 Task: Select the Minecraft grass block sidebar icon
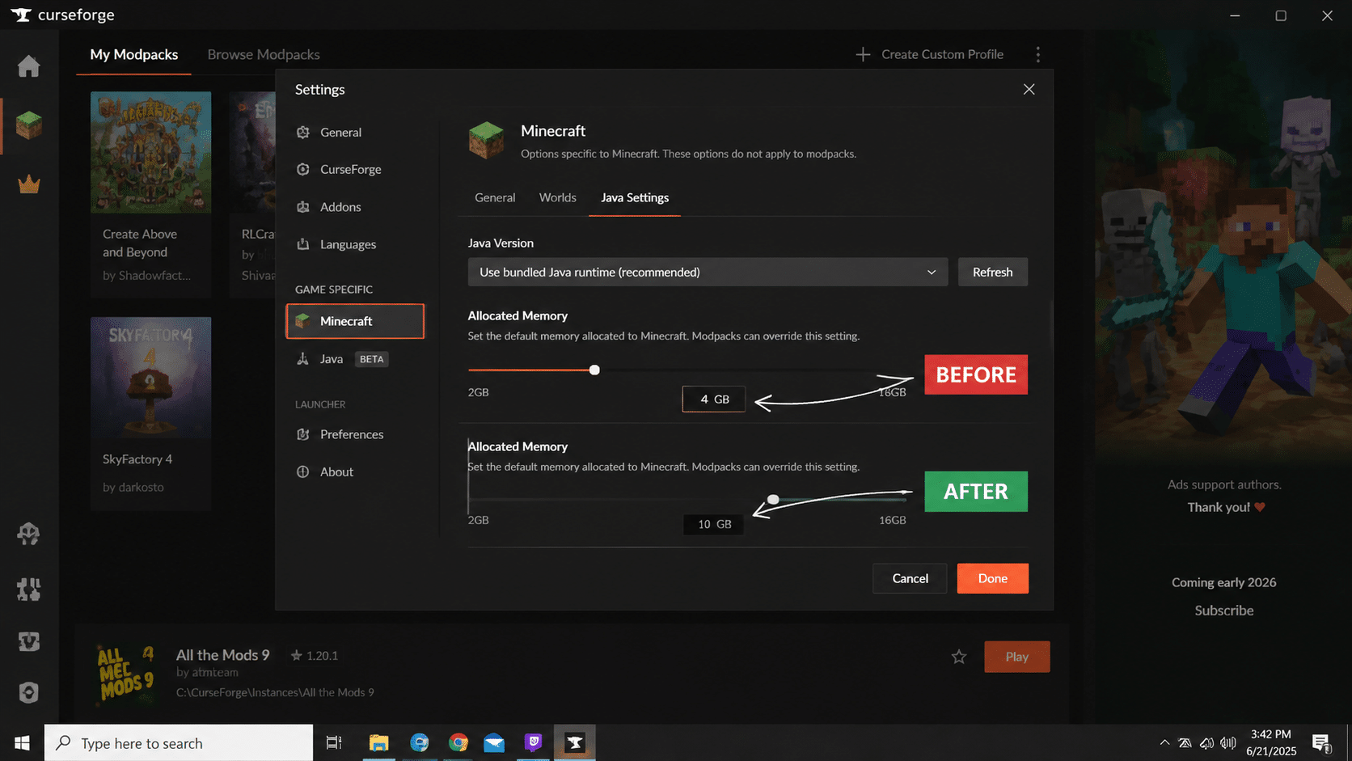tap(29, 125)
